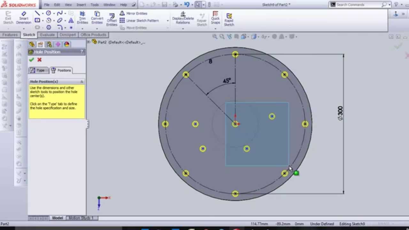Select the Model tab at bottom

(x=58, y=218)
